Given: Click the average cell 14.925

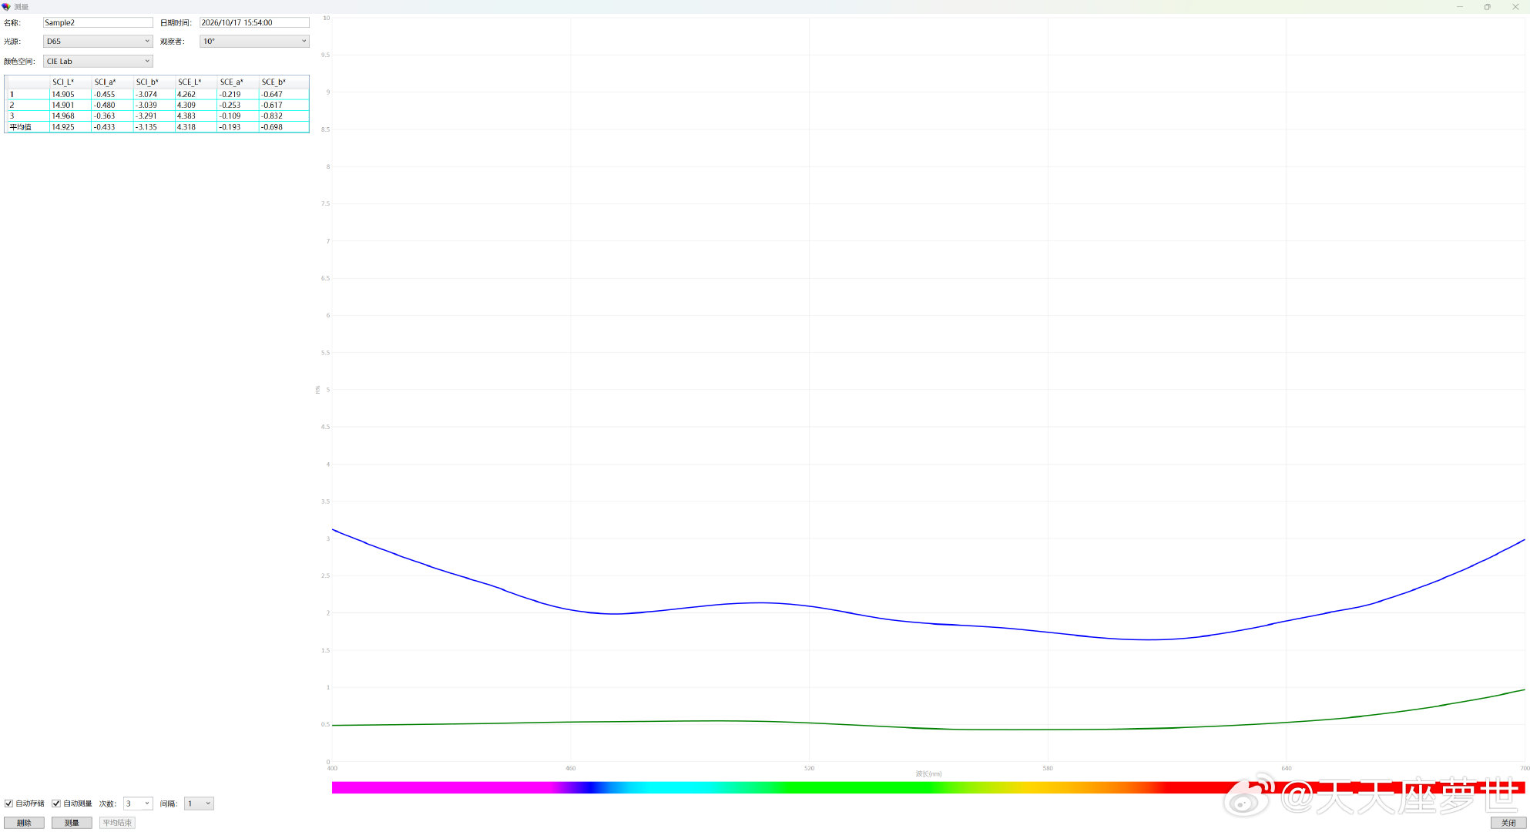Looking at the screenshot, I should coord(70,127).
